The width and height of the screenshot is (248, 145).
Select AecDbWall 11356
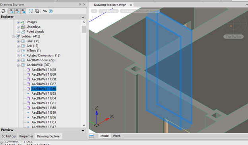click(x=44, y=117)
